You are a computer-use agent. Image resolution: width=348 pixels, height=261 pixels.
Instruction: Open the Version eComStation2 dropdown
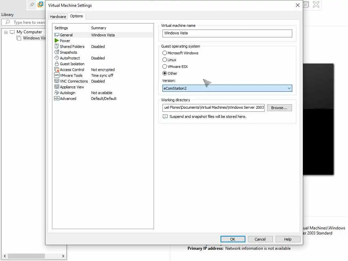[x=227, y=88]
